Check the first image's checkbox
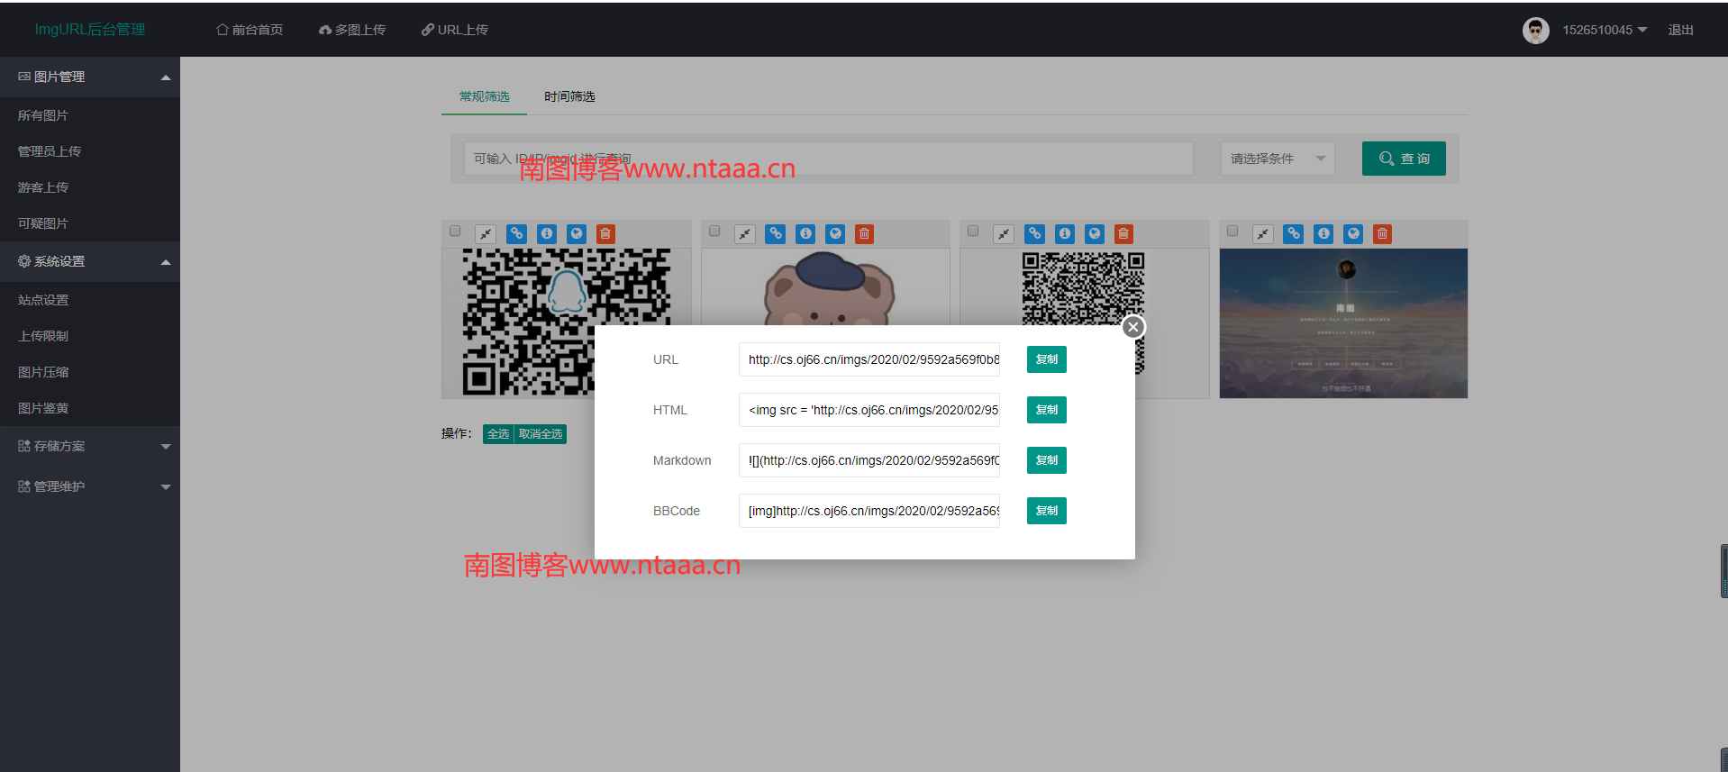 click(455, 232)
